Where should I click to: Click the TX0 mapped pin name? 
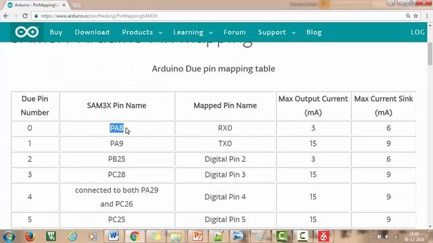(x=225, y=144)
